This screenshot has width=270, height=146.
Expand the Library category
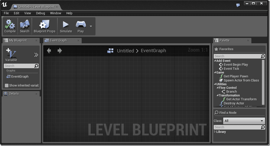point(215,132)
